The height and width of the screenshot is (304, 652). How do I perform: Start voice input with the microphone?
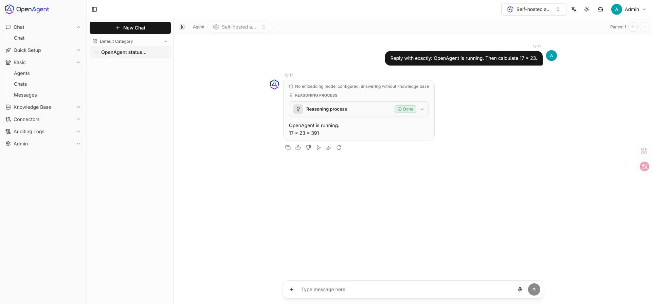coord(520,289)
